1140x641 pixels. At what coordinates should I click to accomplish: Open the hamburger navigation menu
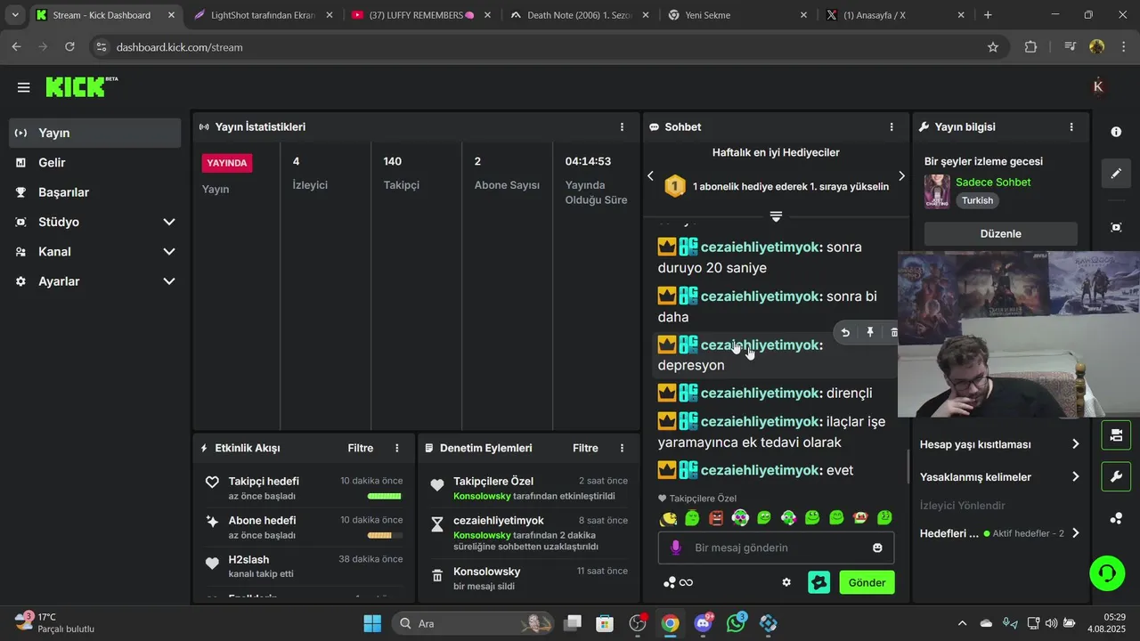[x=23, y=87]
